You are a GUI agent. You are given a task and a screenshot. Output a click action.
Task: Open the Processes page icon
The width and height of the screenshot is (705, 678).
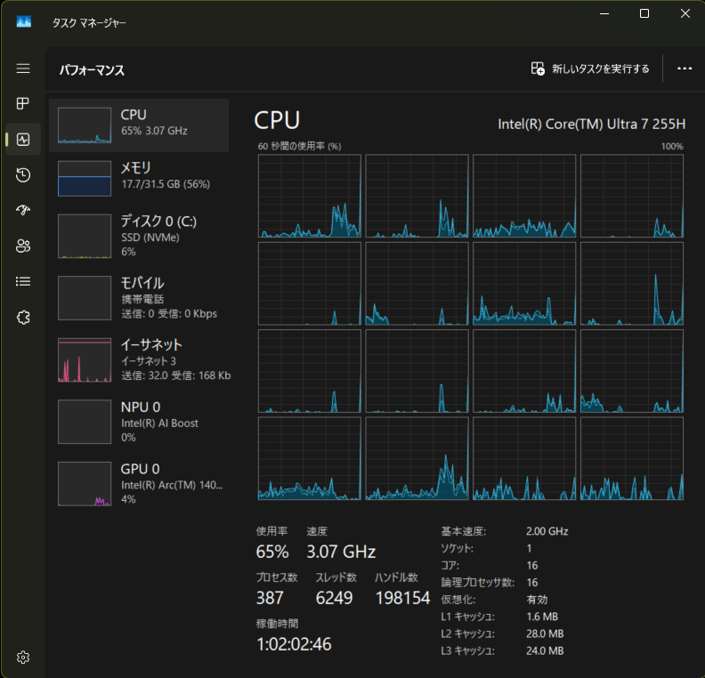click(x=23, y=104)
